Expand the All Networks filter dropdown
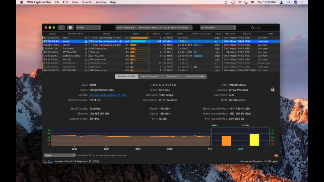This screenshot has width=324, height=182. pos(218,27)
